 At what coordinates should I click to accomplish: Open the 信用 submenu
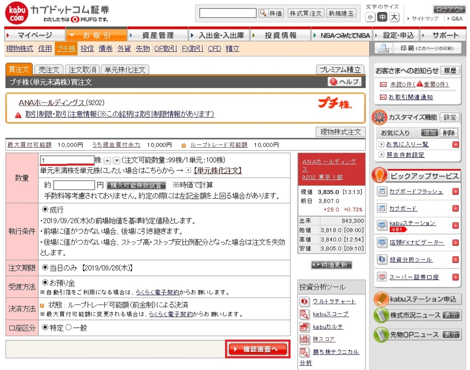[x=45, y=49]
